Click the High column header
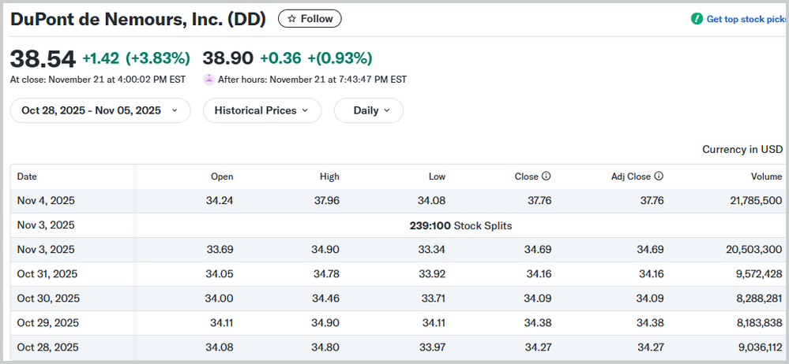 pos(329,177)
